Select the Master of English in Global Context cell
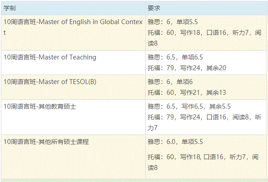 point(73,33)
